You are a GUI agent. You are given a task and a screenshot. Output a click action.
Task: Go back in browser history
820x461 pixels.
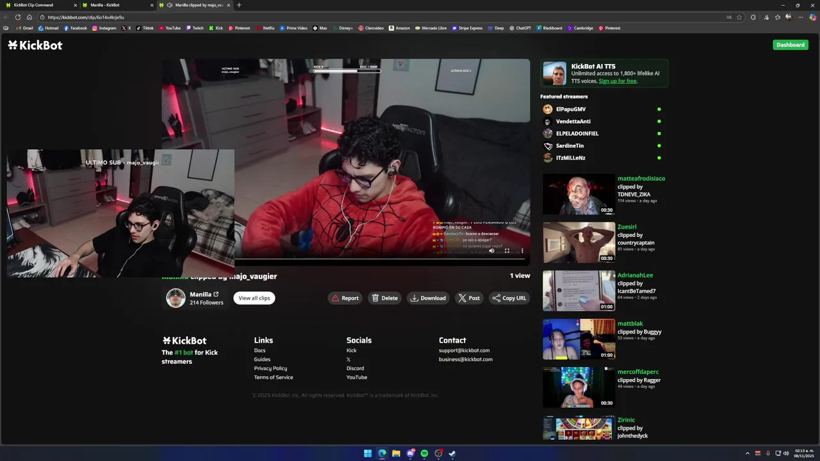click(6, 17)
